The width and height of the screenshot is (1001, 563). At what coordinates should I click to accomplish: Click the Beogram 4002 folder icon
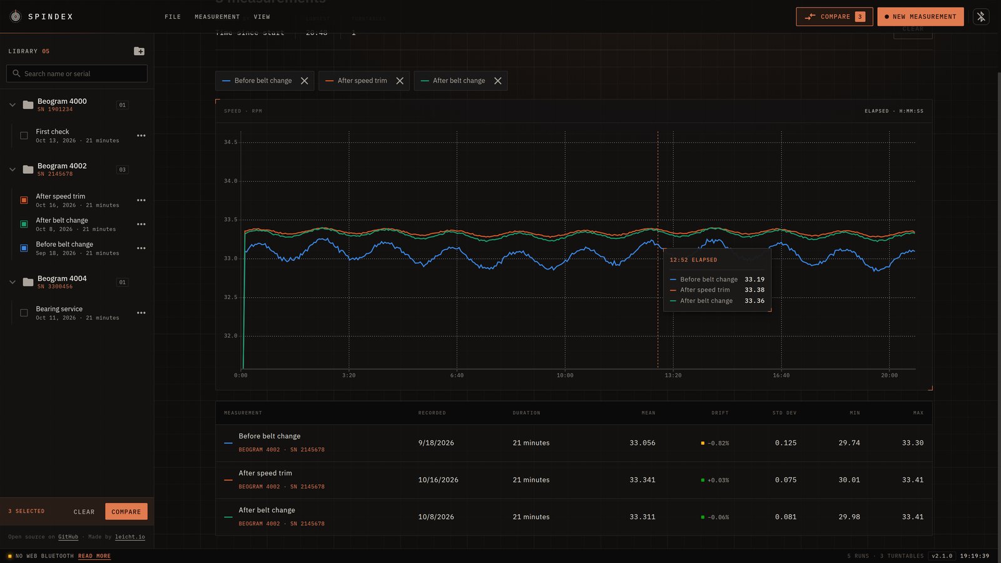[28, 170]
